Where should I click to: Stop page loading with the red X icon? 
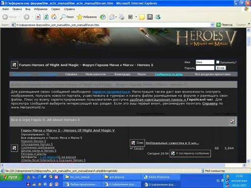38,17
